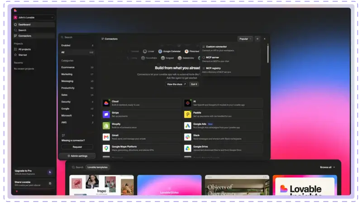362x203 pixels.
Task: Open the Objects of Quiet Beauty thumbnail
Action: (x=237, y=185)
